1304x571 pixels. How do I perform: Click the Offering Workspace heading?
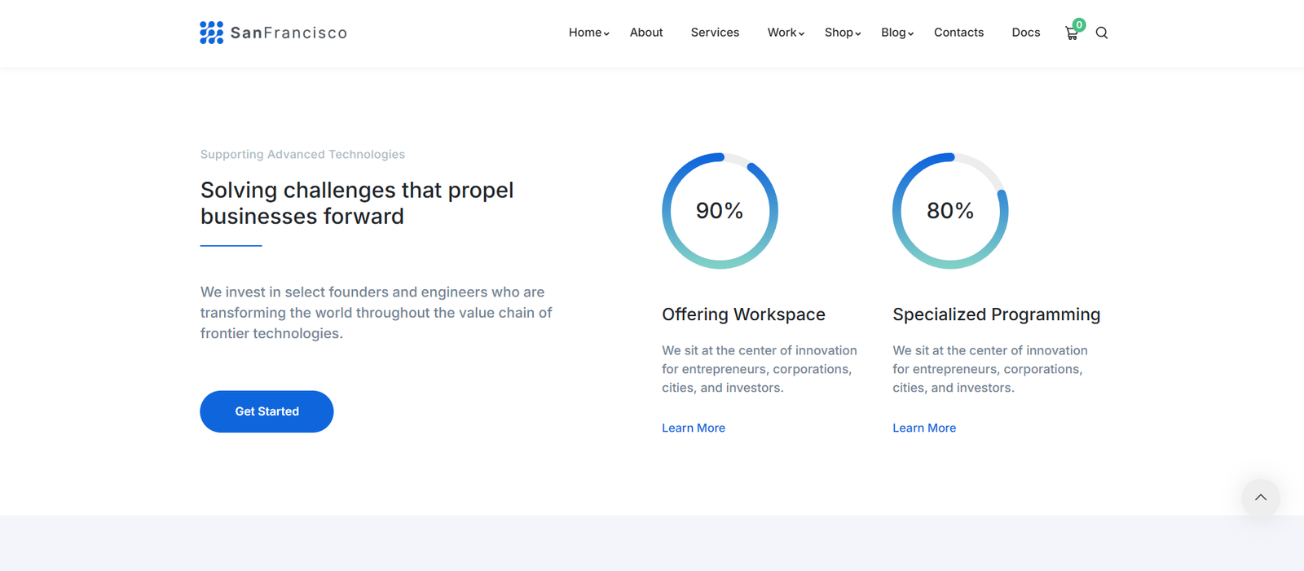743,314
